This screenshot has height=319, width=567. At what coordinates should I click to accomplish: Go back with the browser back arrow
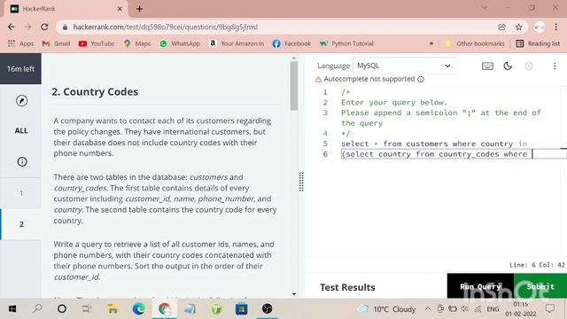coord(12,27)
